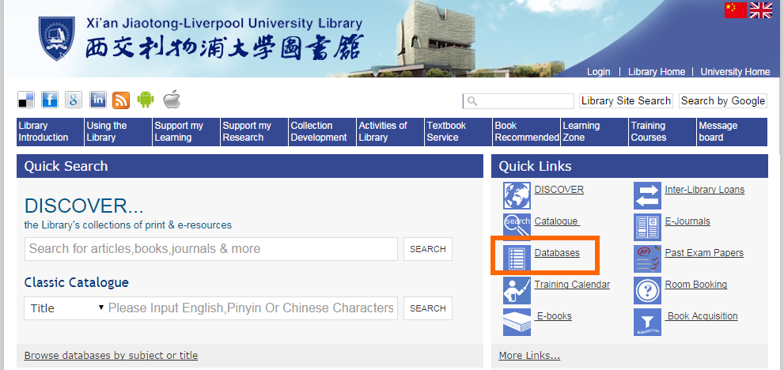784x370 pixels.
Task: Go to University Home
Action: click(x=735, y=72)
